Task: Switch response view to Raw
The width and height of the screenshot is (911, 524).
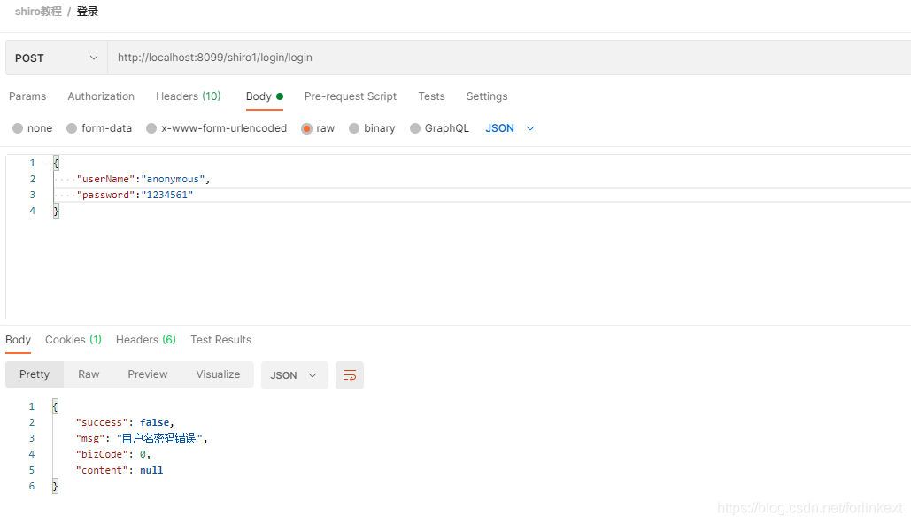Action: coord(89,374)
